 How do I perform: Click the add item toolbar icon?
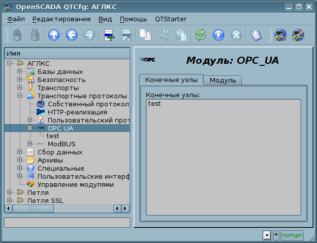[109, 35]
